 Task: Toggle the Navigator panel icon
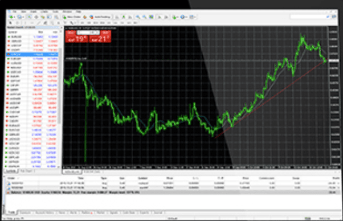43,17
